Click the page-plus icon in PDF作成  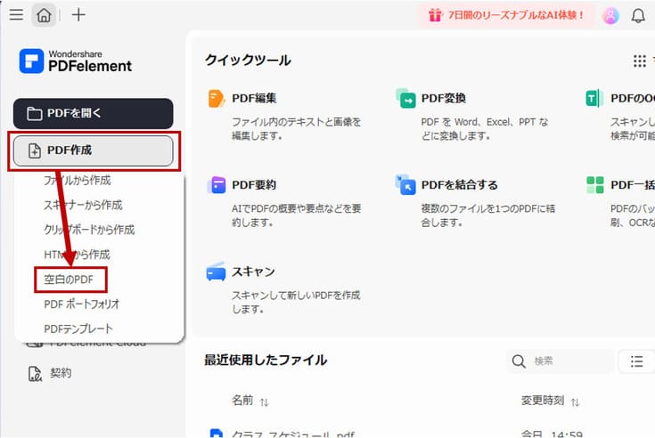coord(35,150)
